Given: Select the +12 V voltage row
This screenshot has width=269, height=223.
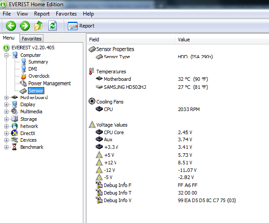Looking at the screenshot, I should pyautogui.click(x=178, y=163).
